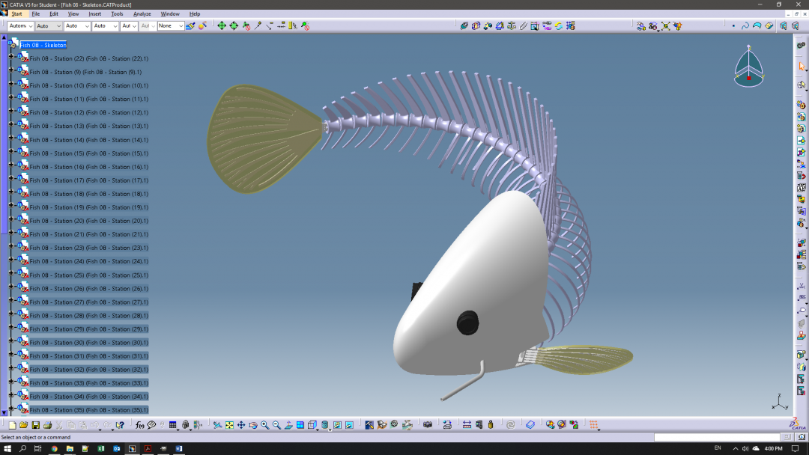Click the compass in the top right corner
Screen dimensions: 809x455
(x=748, y=67)
